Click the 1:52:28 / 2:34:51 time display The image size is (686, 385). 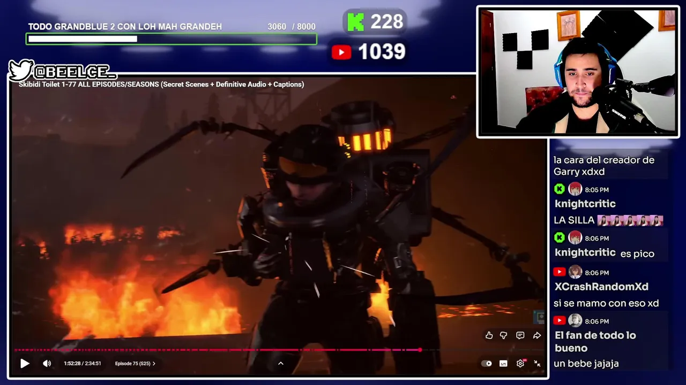coord(83,364)
